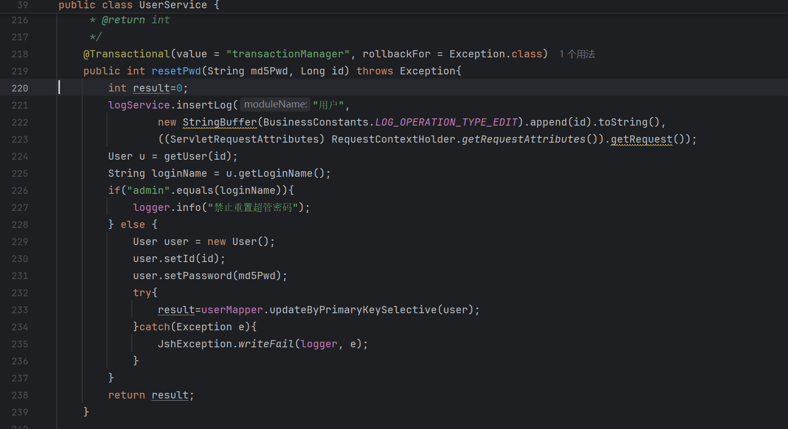788x429 pixels.
Task: Click userMapper field reference
Action: [232, 310]
